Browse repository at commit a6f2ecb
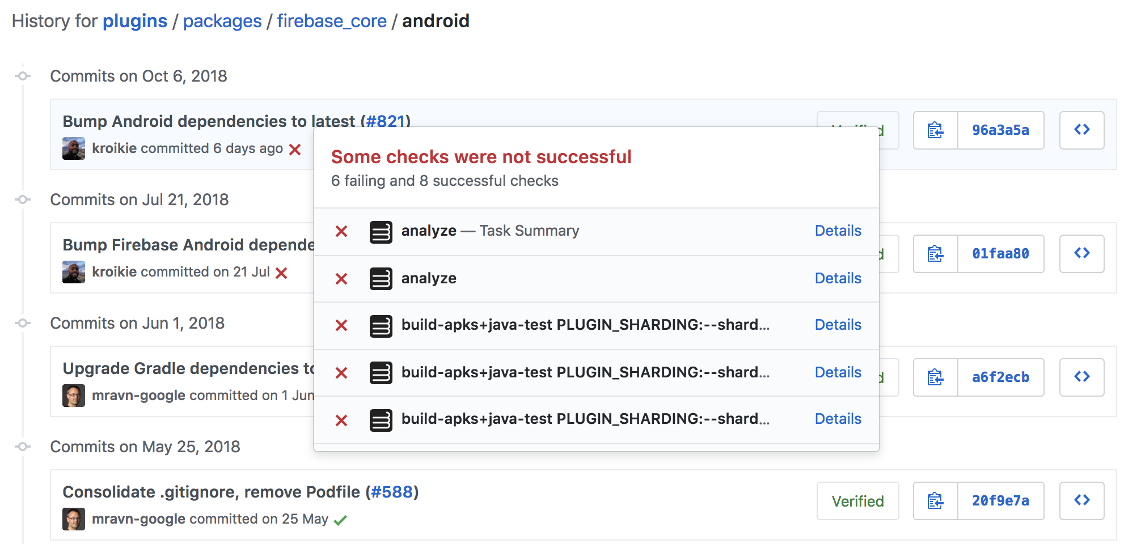This screenshot has width=1124, height=544. point(1081,377)
